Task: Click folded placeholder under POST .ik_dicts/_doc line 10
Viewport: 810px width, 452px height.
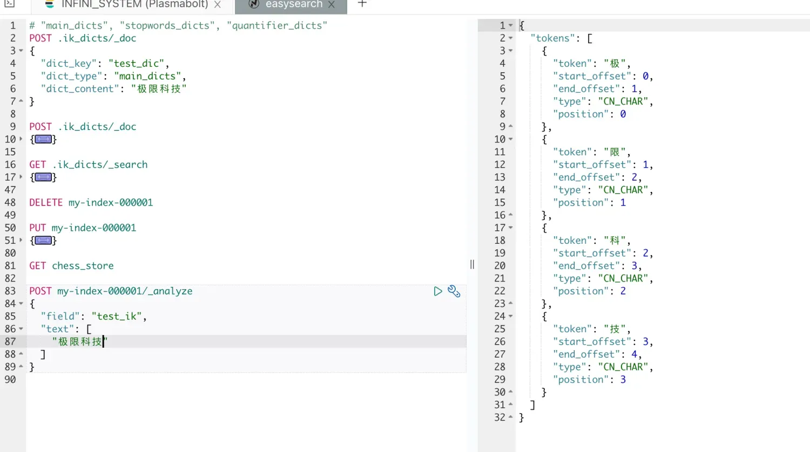Action: [x=43, y=139]
